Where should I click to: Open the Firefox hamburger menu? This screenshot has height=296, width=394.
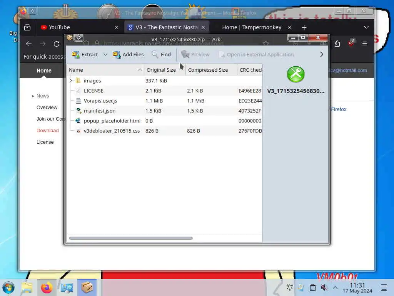pyautogui.click(x=365, y=44)
